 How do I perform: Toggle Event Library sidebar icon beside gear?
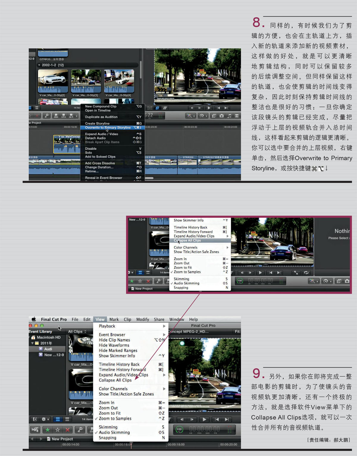(35, 419)
